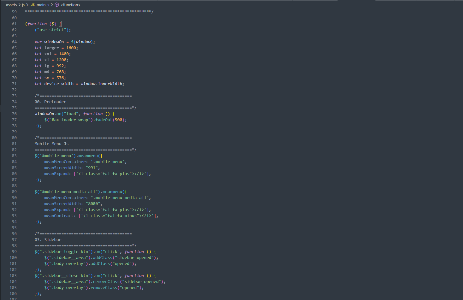Click device_width variable name
This screenshot has width=463, height=300.
(59, 84)
